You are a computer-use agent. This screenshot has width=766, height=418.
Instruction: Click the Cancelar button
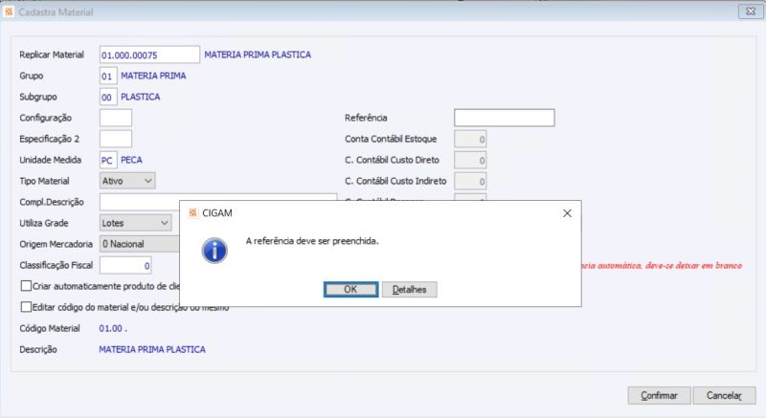[724, 396]
